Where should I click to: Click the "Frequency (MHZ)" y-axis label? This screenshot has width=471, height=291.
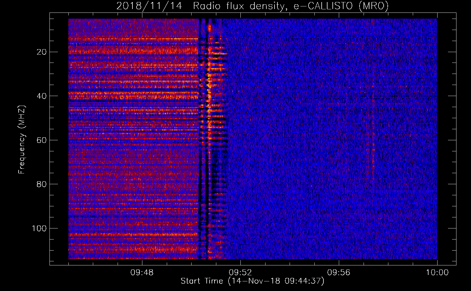(22, 140)
